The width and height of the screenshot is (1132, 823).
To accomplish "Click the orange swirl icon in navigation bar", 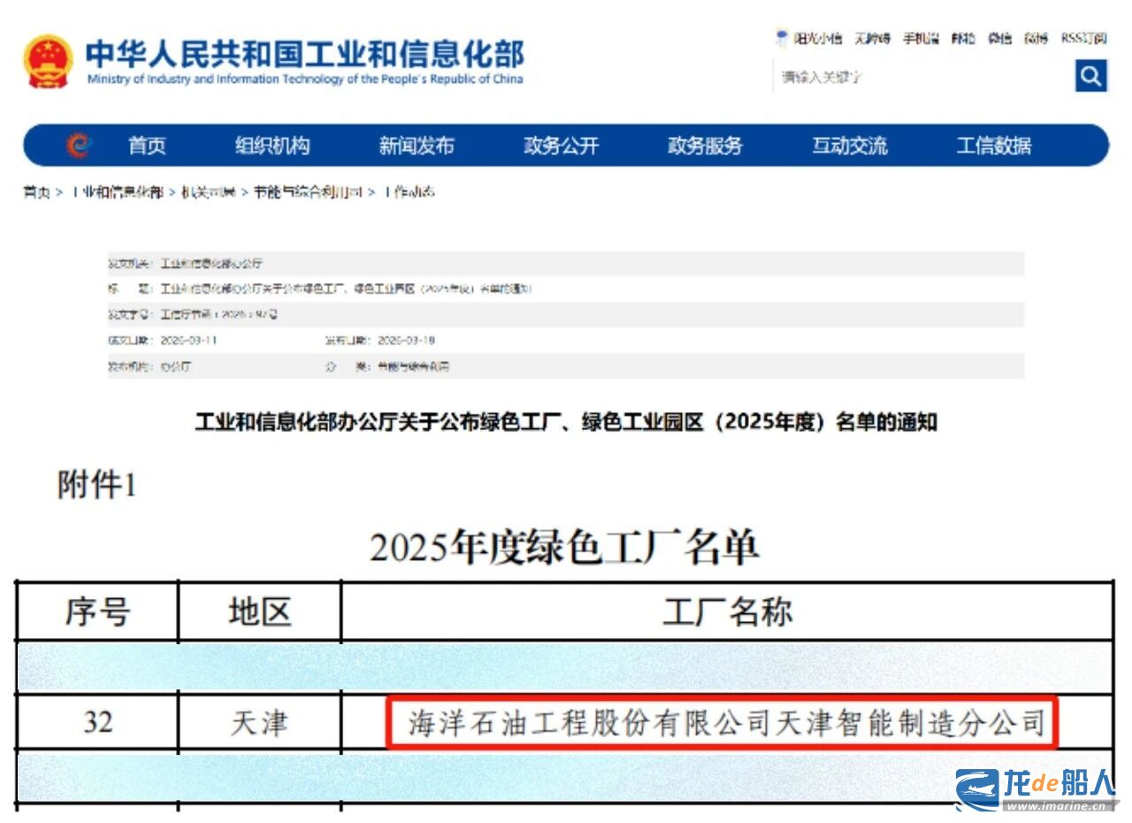I will click(79, 145).
